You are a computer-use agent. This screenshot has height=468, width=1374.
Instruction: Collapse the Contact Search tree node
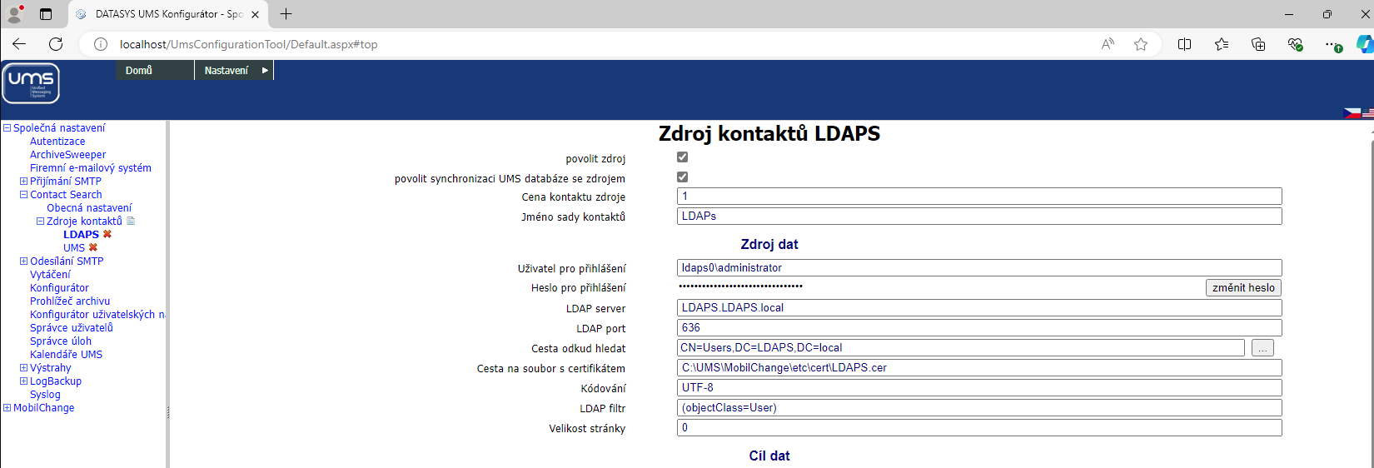(23, 195)
